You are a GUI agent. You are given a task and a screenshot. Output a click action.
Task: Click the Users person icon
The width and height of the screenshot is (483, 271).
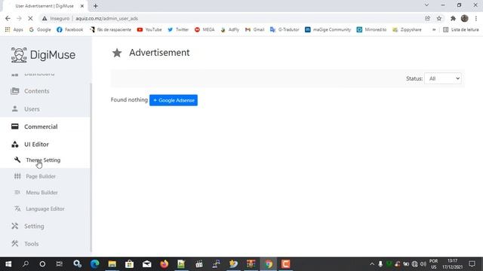[15, 108]
